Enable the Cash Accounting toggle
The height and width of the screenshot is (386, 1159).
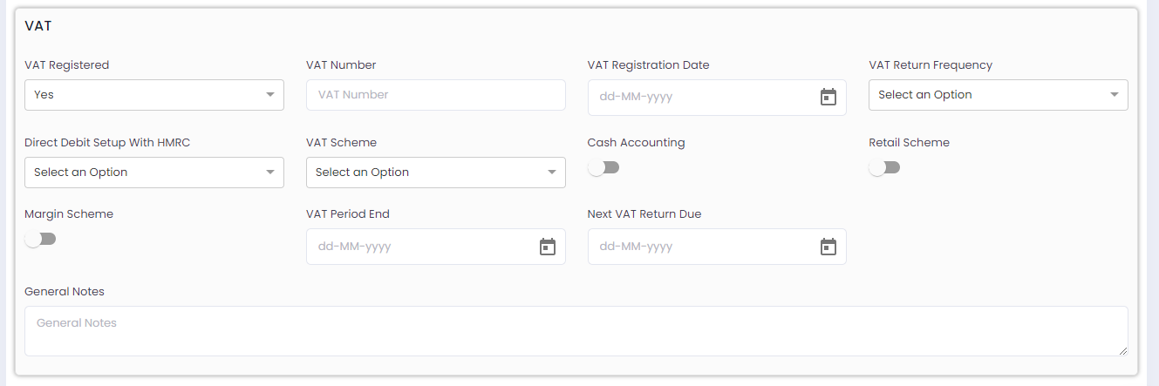point(603,167)
